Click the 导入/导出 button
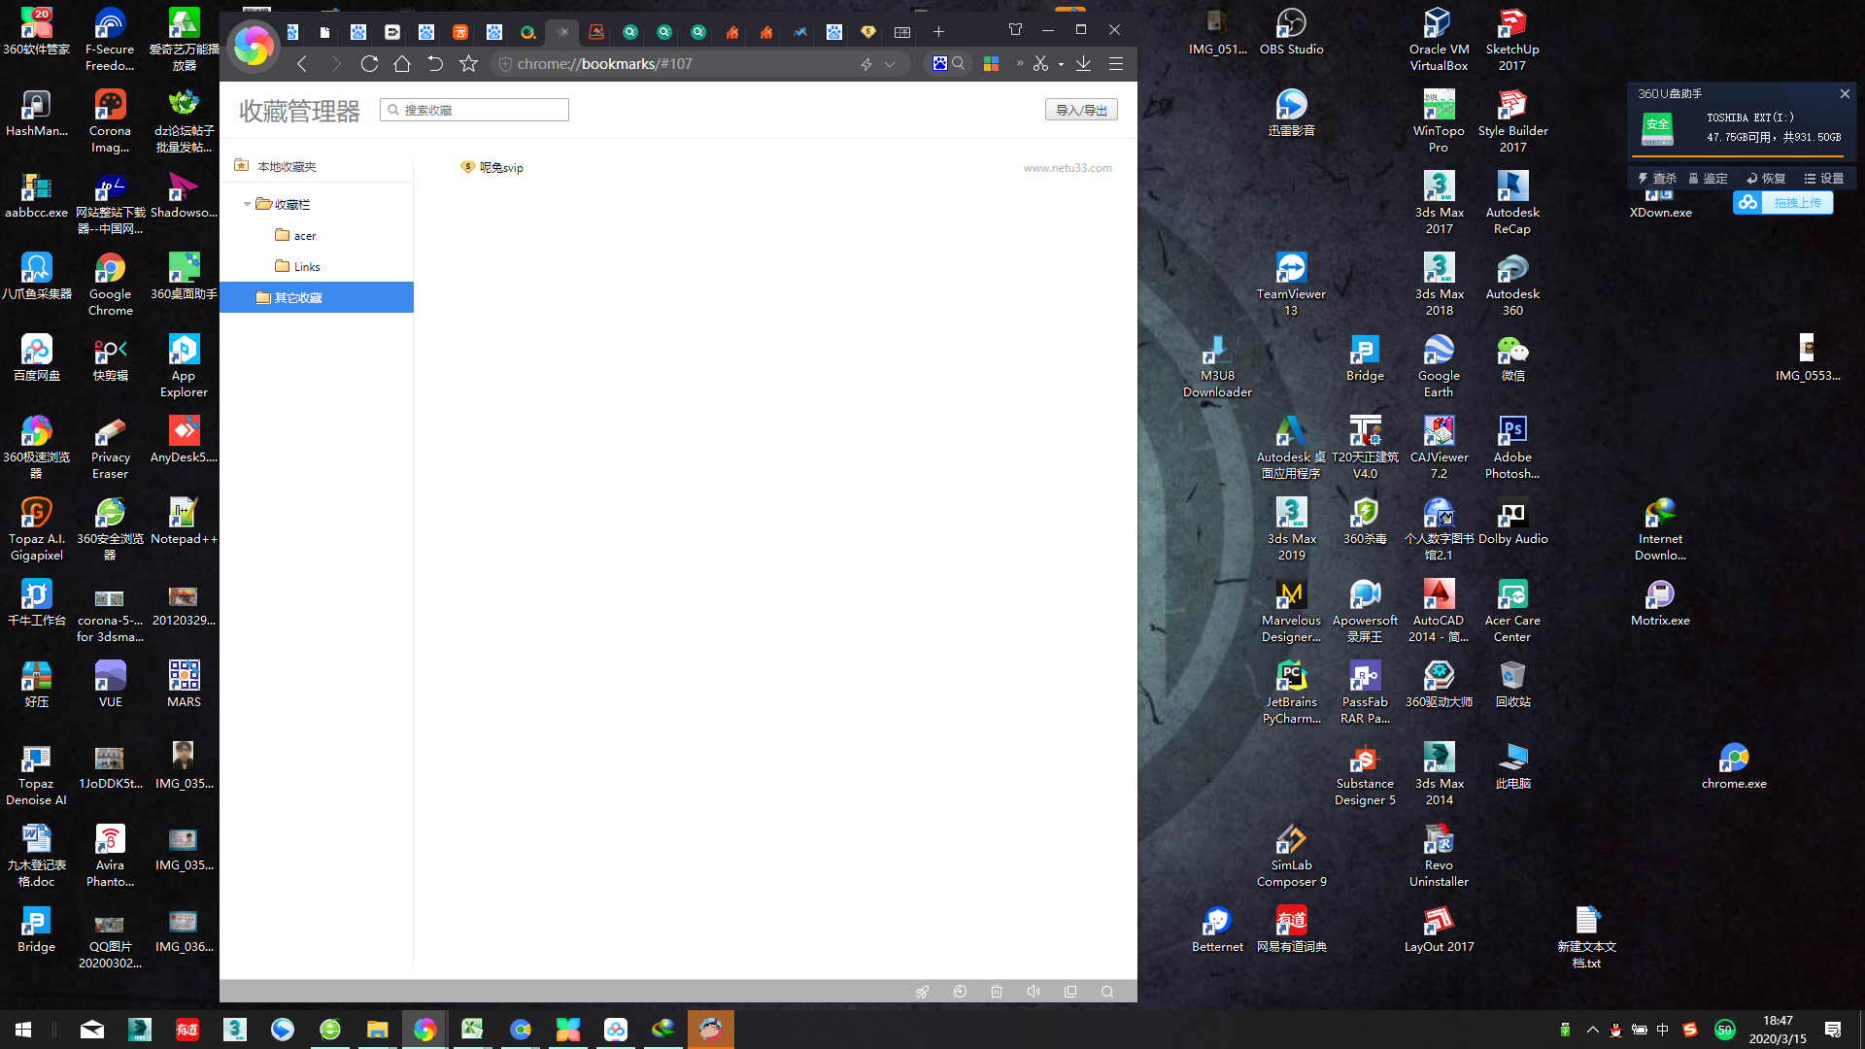The height and width of the screenshot is (1049, 1865). (x=1081, y=110)
